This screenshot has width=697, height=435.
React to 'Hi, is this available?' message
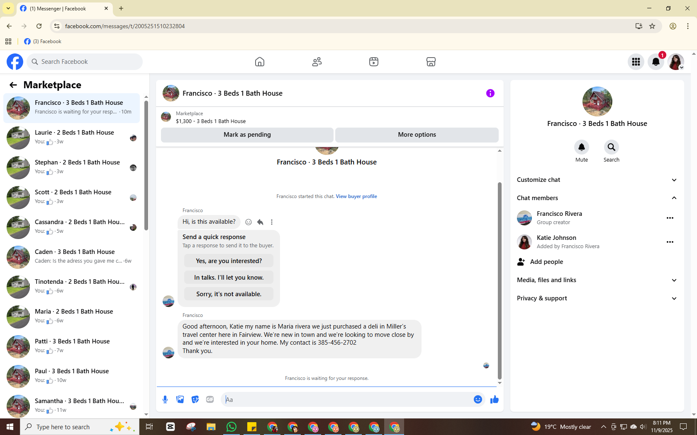point(249,222)
